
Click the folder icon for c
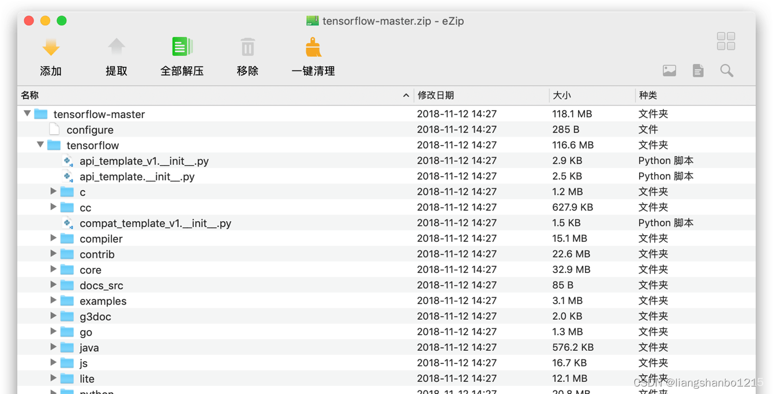(67, 192)
